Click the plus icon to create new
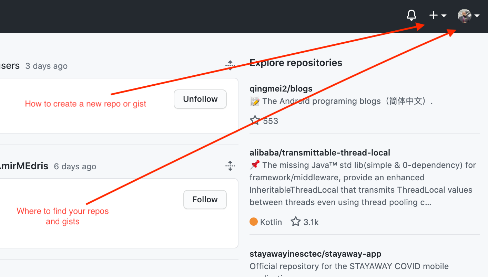The width and height of the screenshot is (488, 277). click(x=433, y=15)
